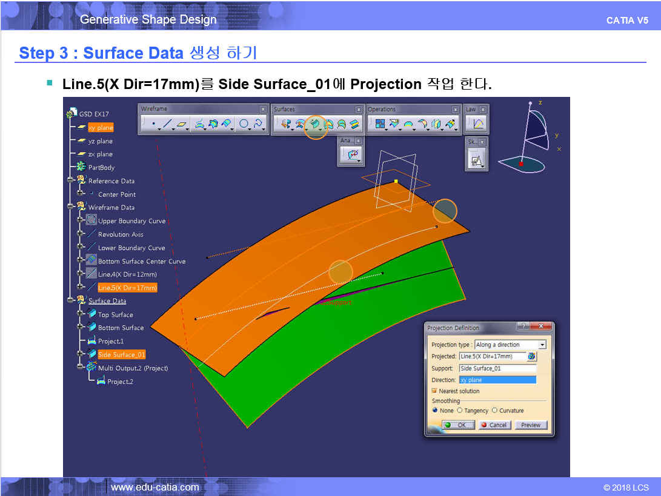Select the Point tool in Wireframe toolbar
661x496 pixels.
(x=153, y=124)
